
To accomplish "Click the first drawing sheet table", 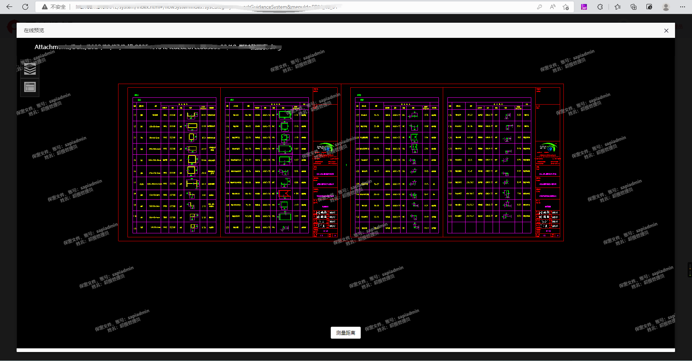I will pyautogui.click(x=174, y=165).
